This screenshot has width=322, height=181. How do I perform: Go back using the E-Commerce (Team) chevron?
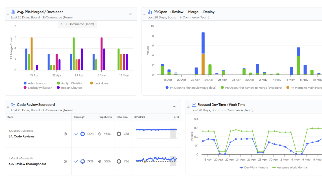pos(62,24)
